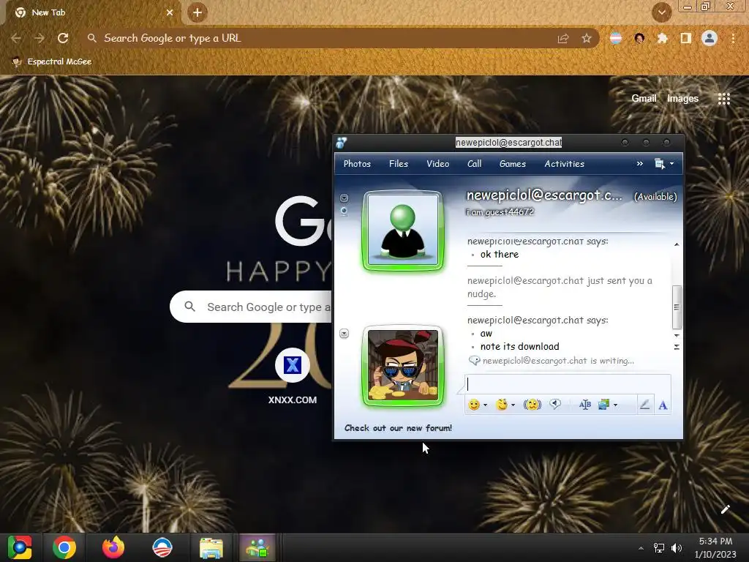Click Check out our new forum link
The image size is (749, 562).
coord(398,427)
